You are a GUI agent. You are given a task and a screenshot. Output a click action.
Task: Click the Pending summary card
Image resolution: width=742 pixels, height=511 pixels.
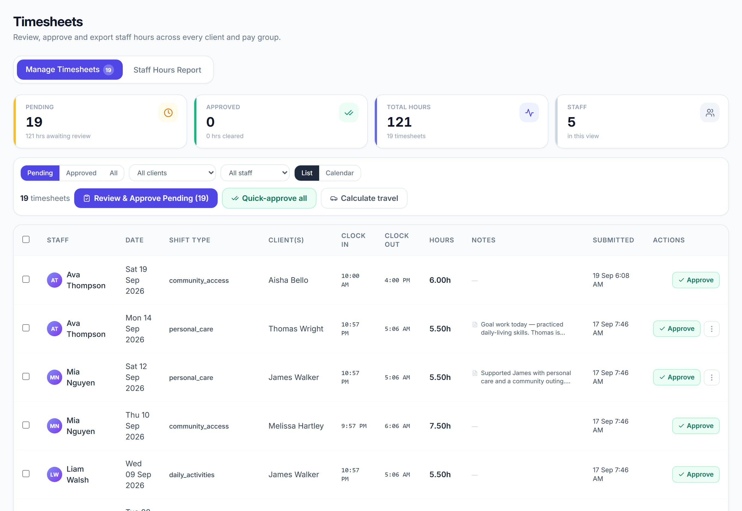point(100,121)
